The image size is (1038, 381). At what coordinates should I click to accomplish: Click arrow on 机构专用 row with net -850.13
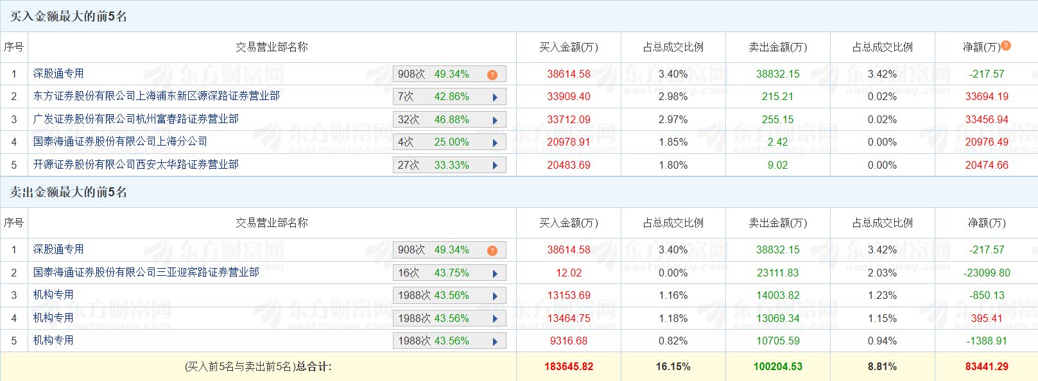495,296
